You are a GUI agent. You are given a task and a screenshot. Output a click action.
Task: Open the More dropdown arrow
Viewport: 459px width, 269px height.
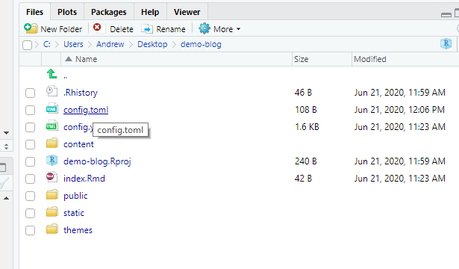pyautogui.click(x=238, y=29)
